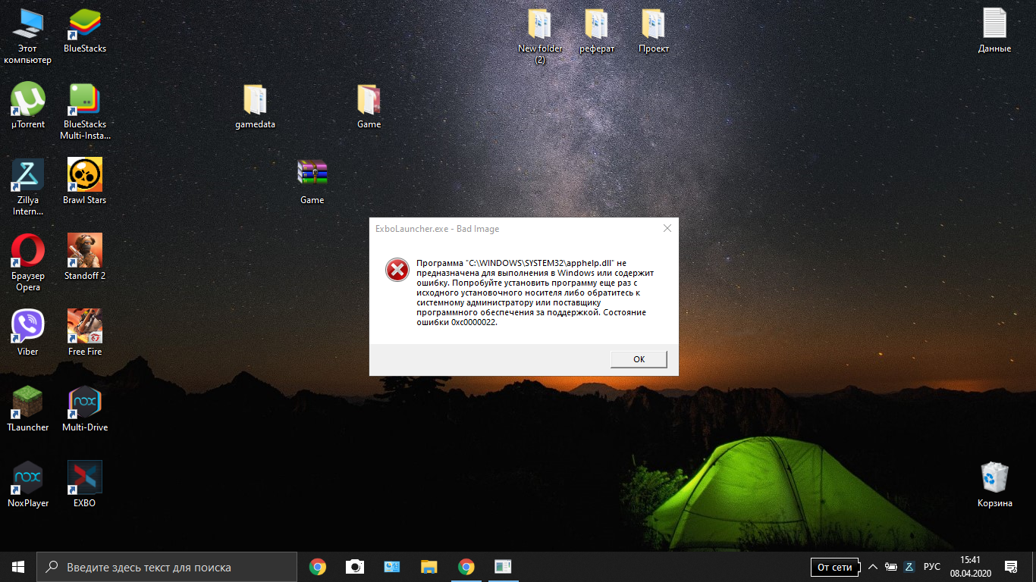
Task: Select the Standoff 2 shortcut
Action: click(85, 258)
